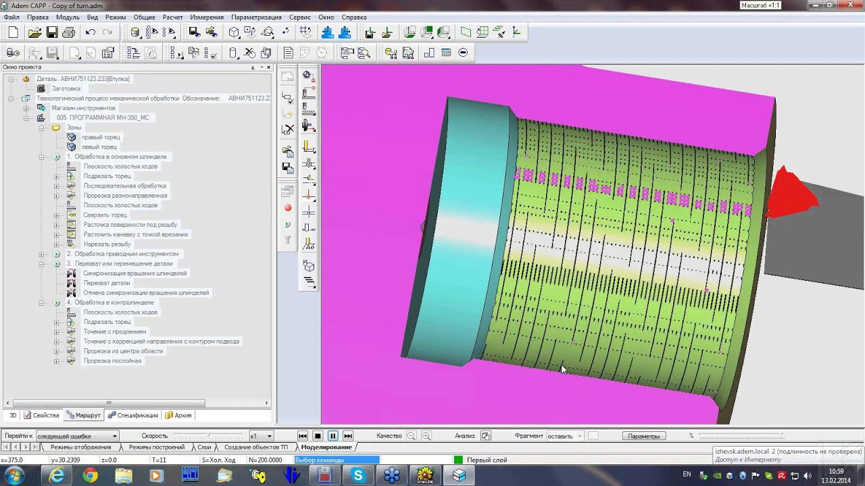Skip to simulation end

[348, 436]
